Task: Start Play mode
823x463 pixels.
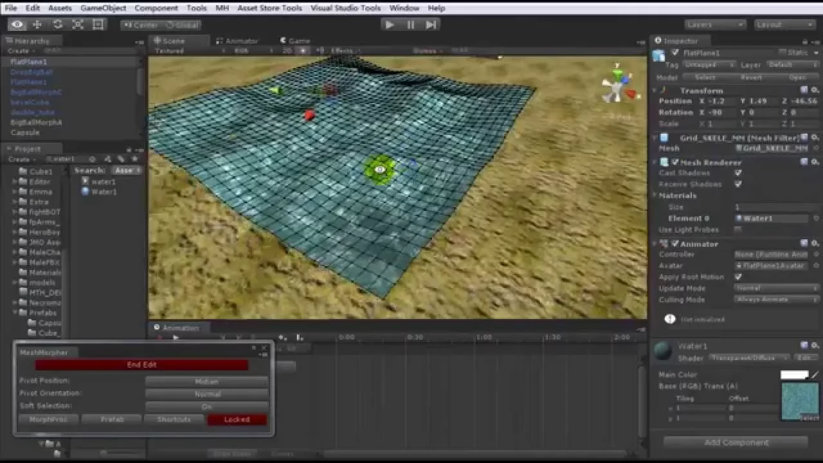Action: pos(390,24)
